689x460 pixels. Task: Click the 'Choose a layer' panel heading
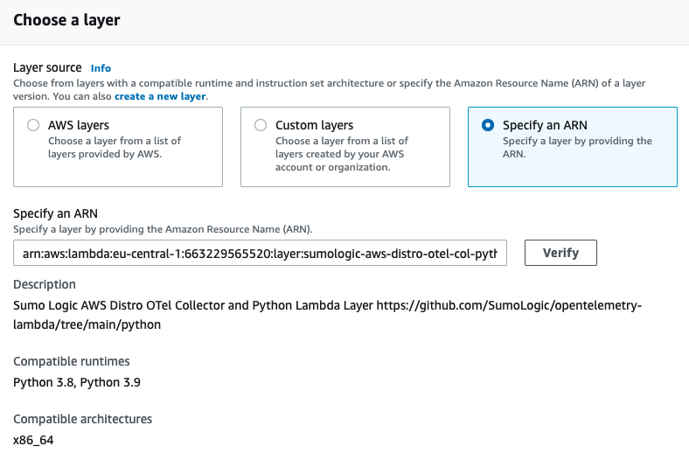click(66, 19)
